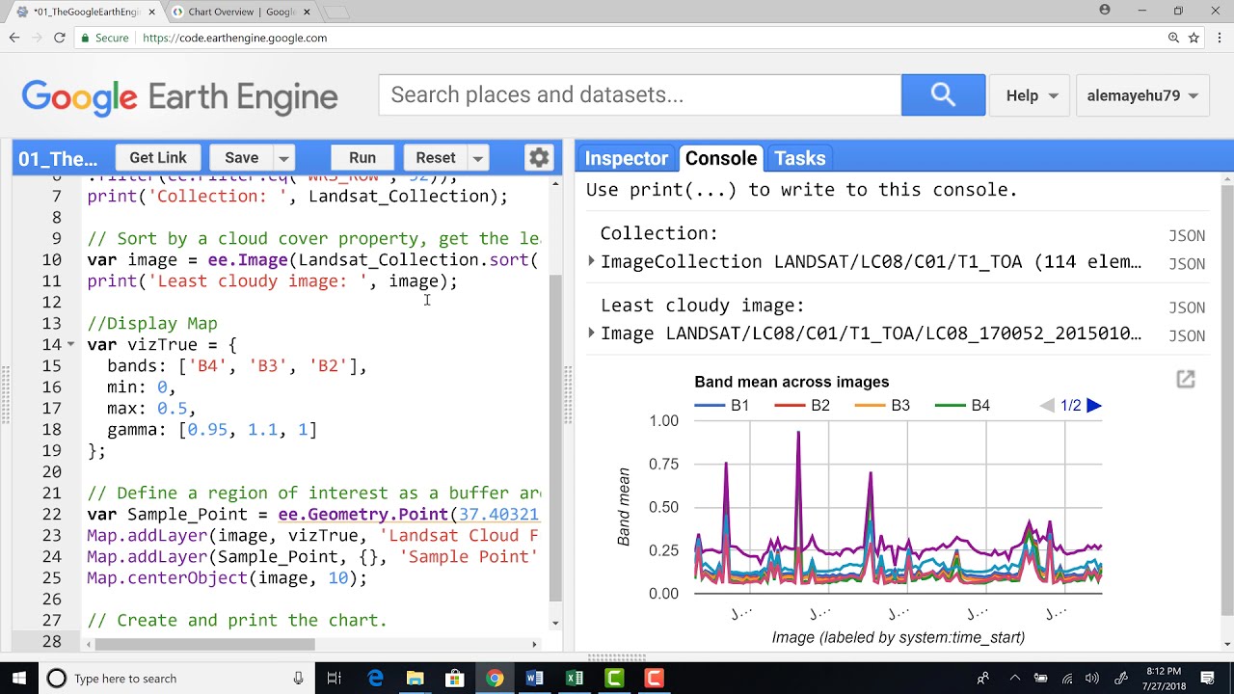Click the taskbar clock showing 8:12 PM
Viewport: 1234px width, 694px height.
(x=1164, y=678)
